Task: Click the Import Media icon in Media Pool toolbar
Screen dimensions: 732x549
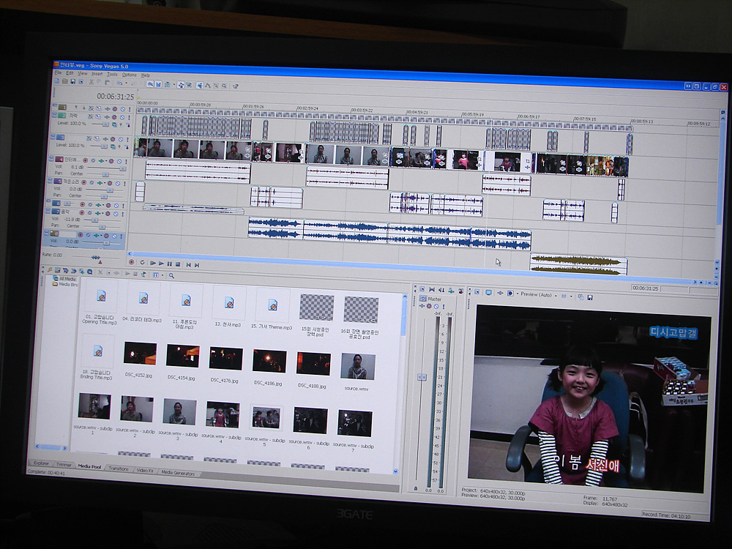Action: (57, 271)
